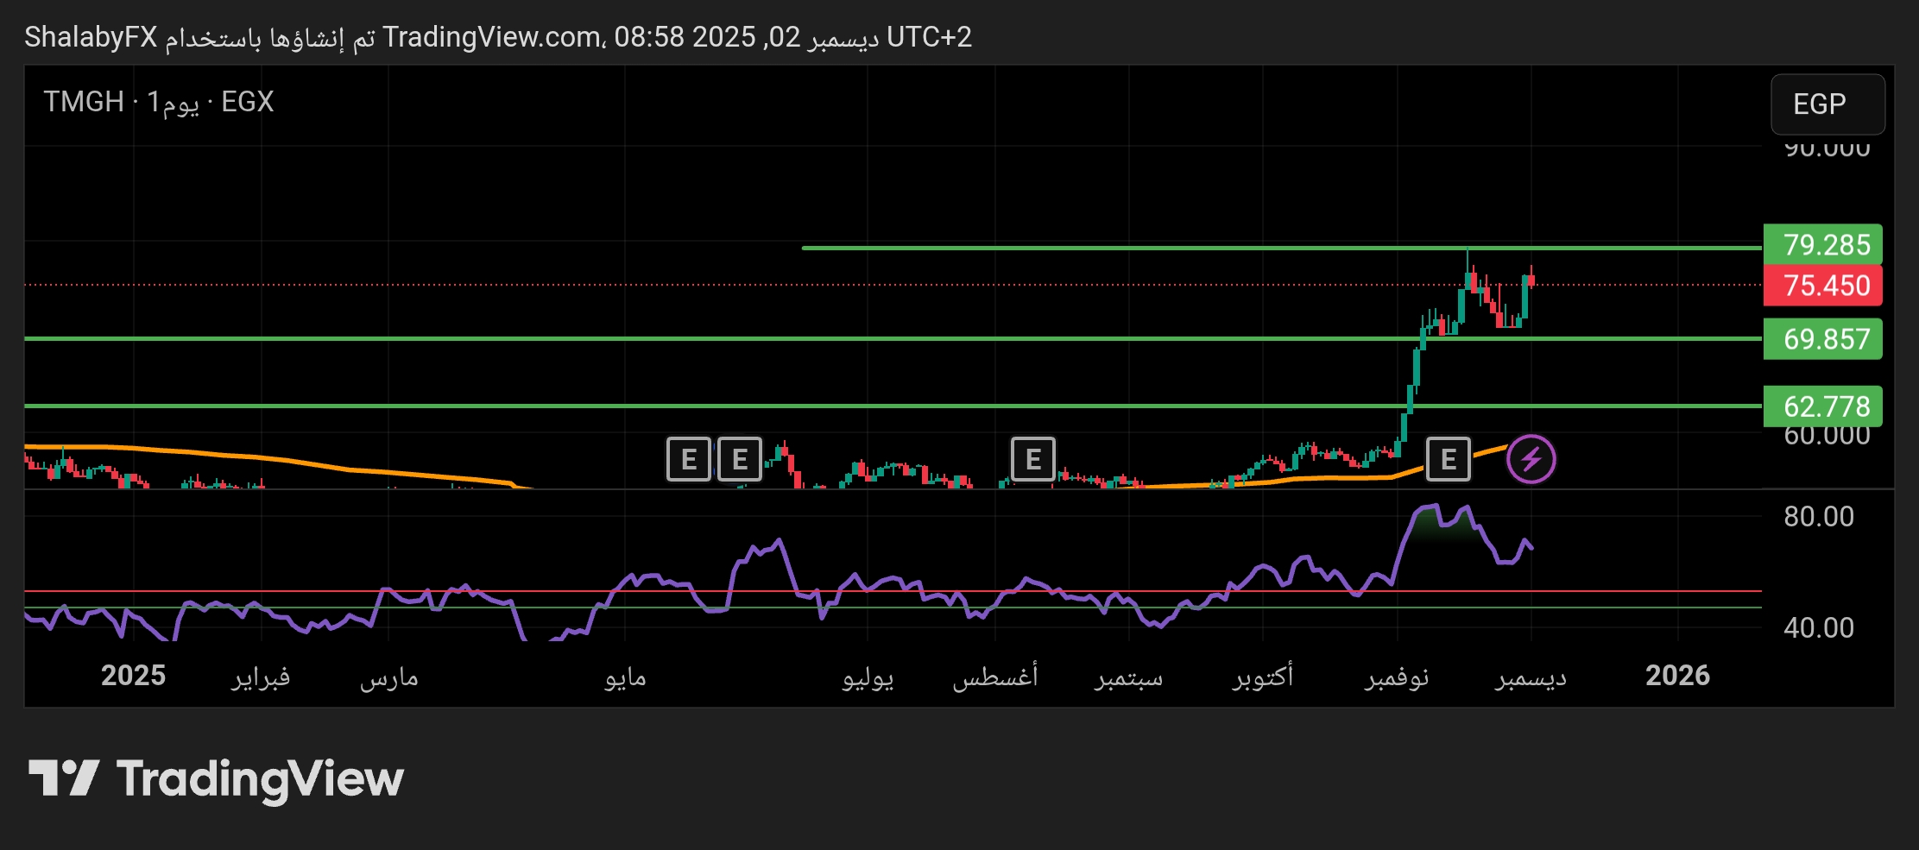Click the purple lightning bolt event icon
Screen dimensions: 1919x850
pos(1531,459)
